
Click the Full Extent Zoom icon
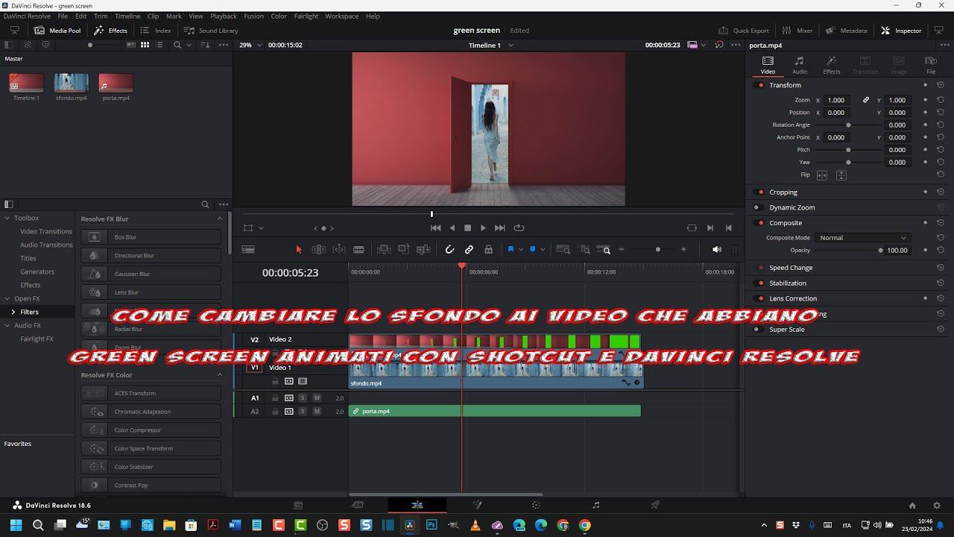(x=563, y=250)
